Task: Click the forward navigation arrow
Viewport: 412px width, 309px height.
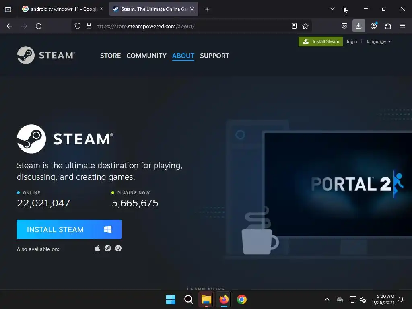Action: click(x=24, y=26)
